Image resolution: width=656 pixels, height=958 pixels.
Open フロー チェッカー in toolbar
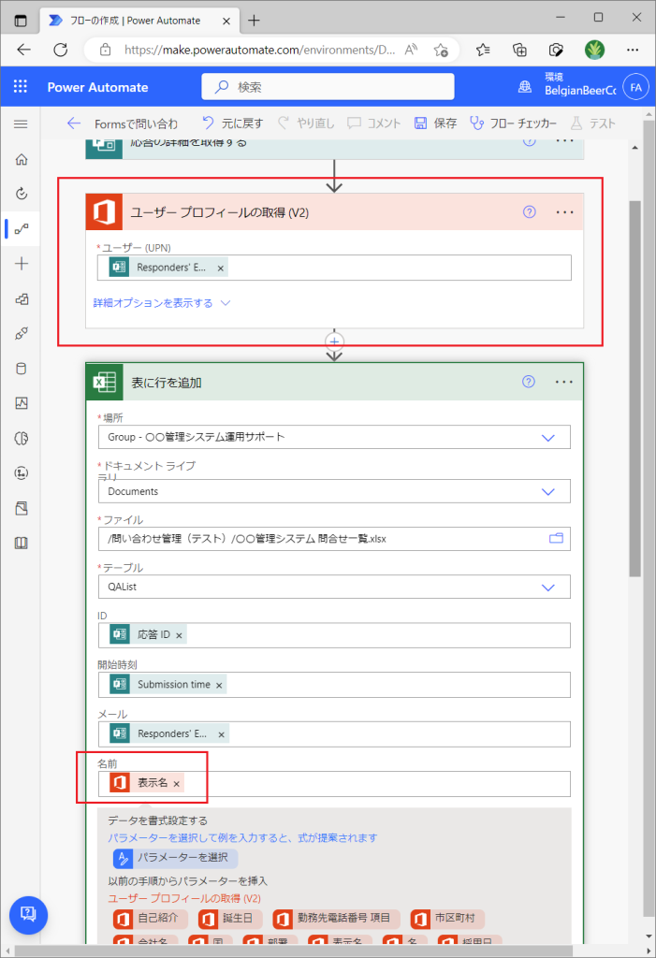tap(514, 123)
